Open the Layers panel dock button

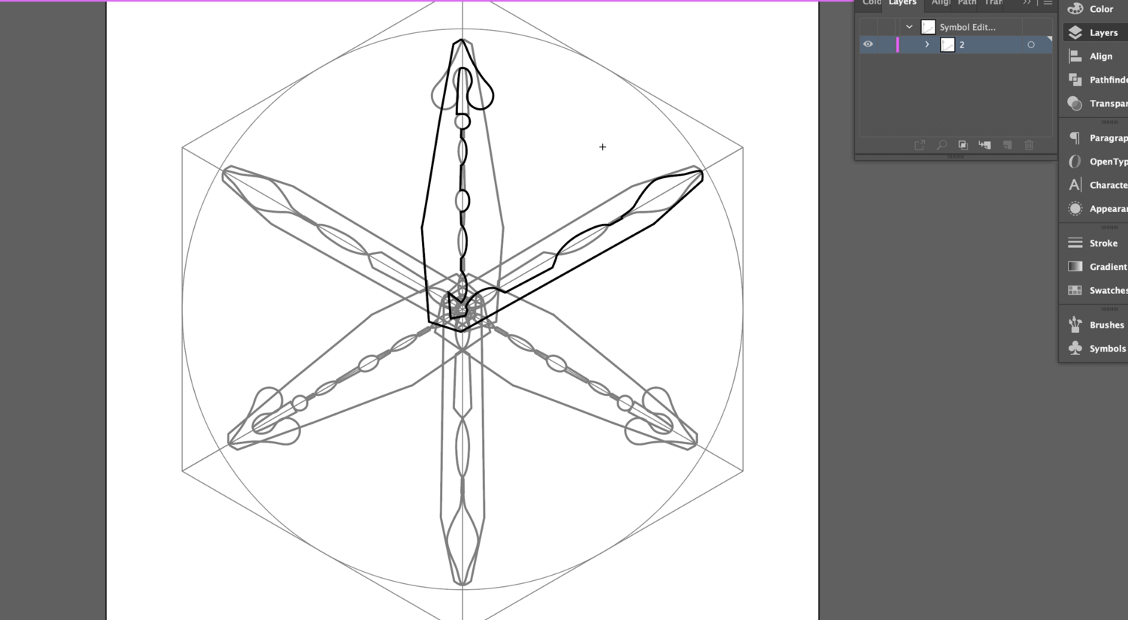(x=1095, y=32)
